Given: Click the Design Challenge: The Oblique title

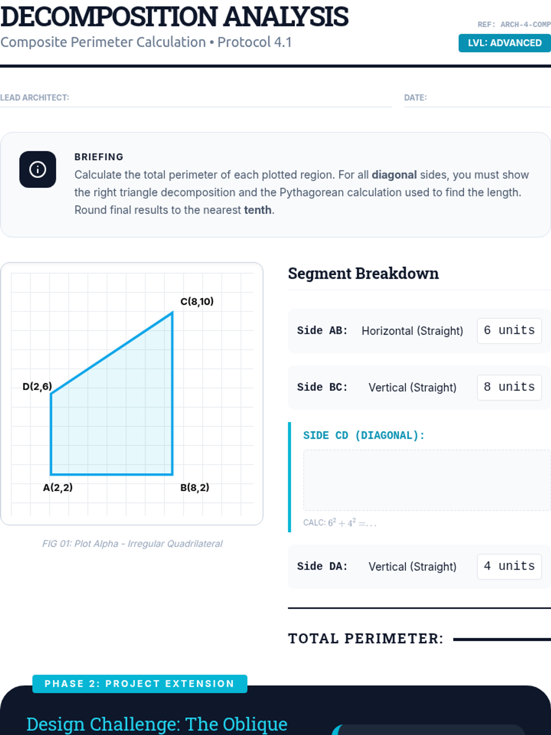Looking at the screenshot, I should (157, 724).
